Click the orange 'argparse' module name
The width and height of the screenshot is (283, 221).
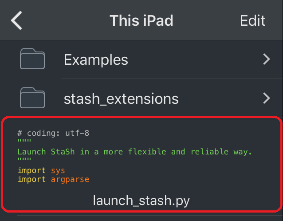pyautogui.click(x=70, y=180)
